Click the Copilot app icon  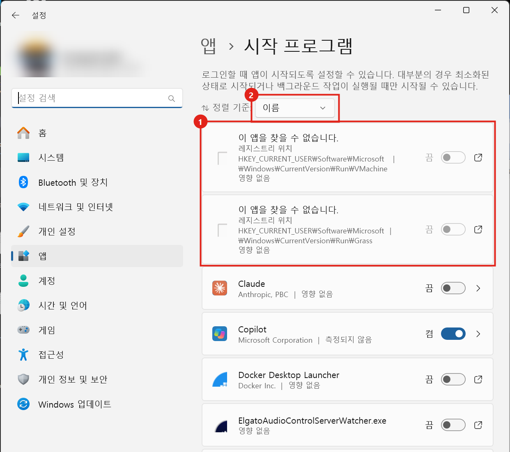coord(220,334)
